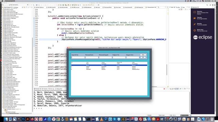Screen dimensions: 218x122
Task: Select the Welcome tab in right panel
Action: pyautogui.click(x=195, y=7)
